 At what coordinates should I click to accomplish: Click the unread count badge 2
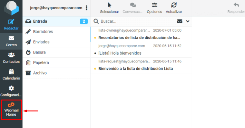84,21
